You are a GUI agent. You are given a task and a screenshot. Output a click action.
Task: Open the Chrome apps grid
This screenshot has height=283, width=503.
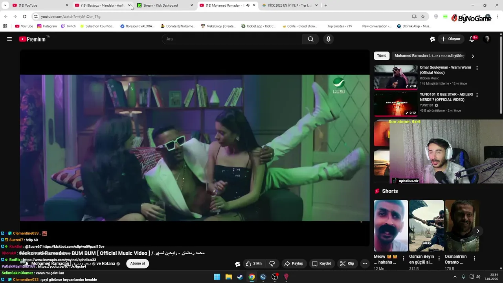click(5, 26)
